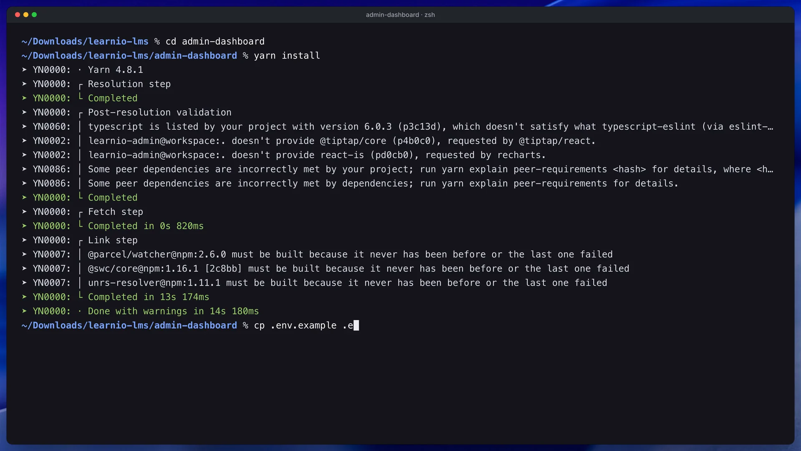Click the react-is requested by recharts warning

point(284,155)
